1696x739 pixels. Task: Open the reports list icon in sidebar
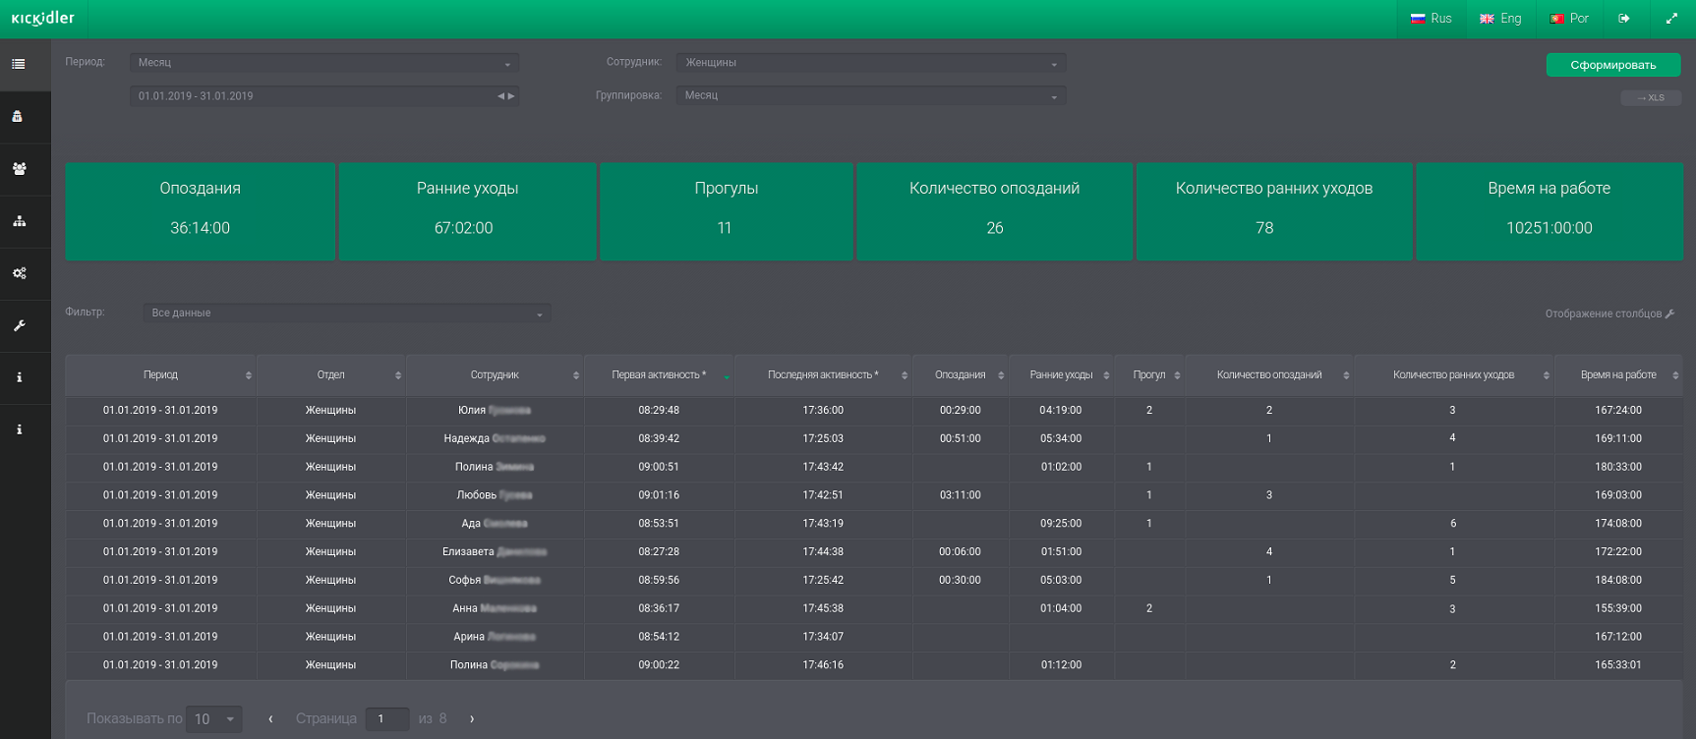[19, 65]
